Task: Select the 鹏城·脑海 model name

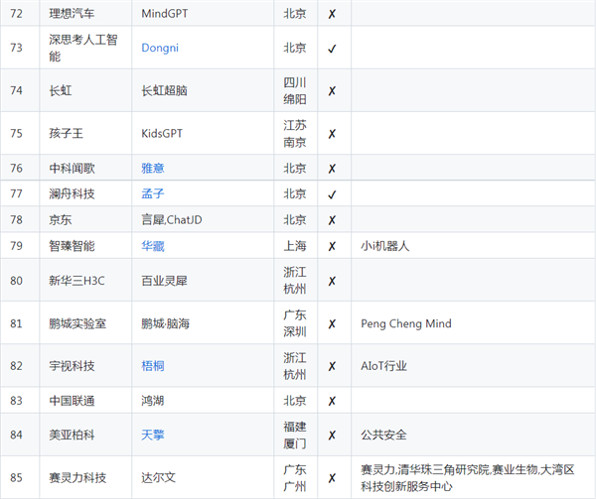Action: (x=165, y=323)
